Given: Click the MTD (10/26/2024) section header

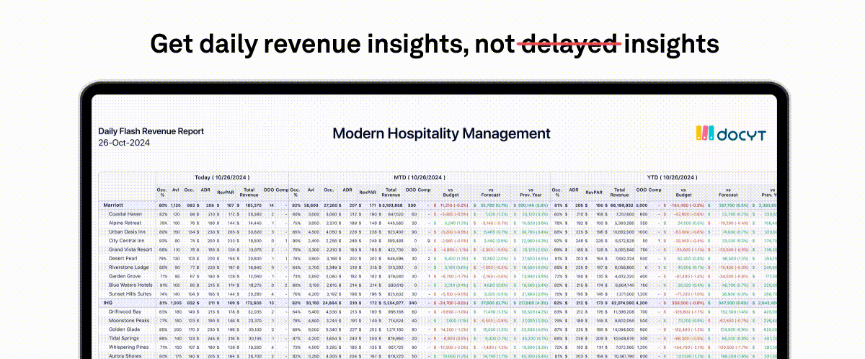Looking at the screenshot, I should tap(420, 177).
